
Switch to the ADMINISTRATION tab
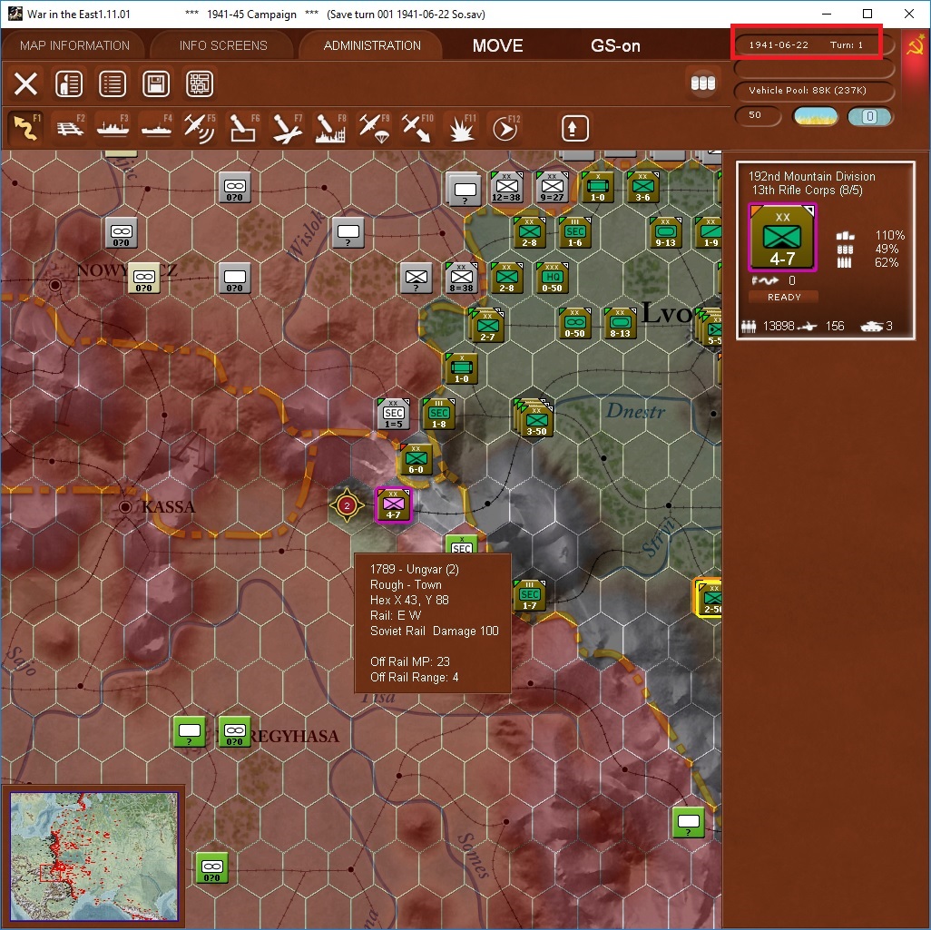pos(372,45)
